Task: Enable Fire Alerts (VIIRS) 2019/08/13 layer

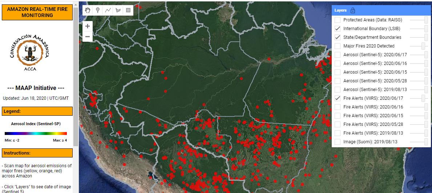Action: 338,133
